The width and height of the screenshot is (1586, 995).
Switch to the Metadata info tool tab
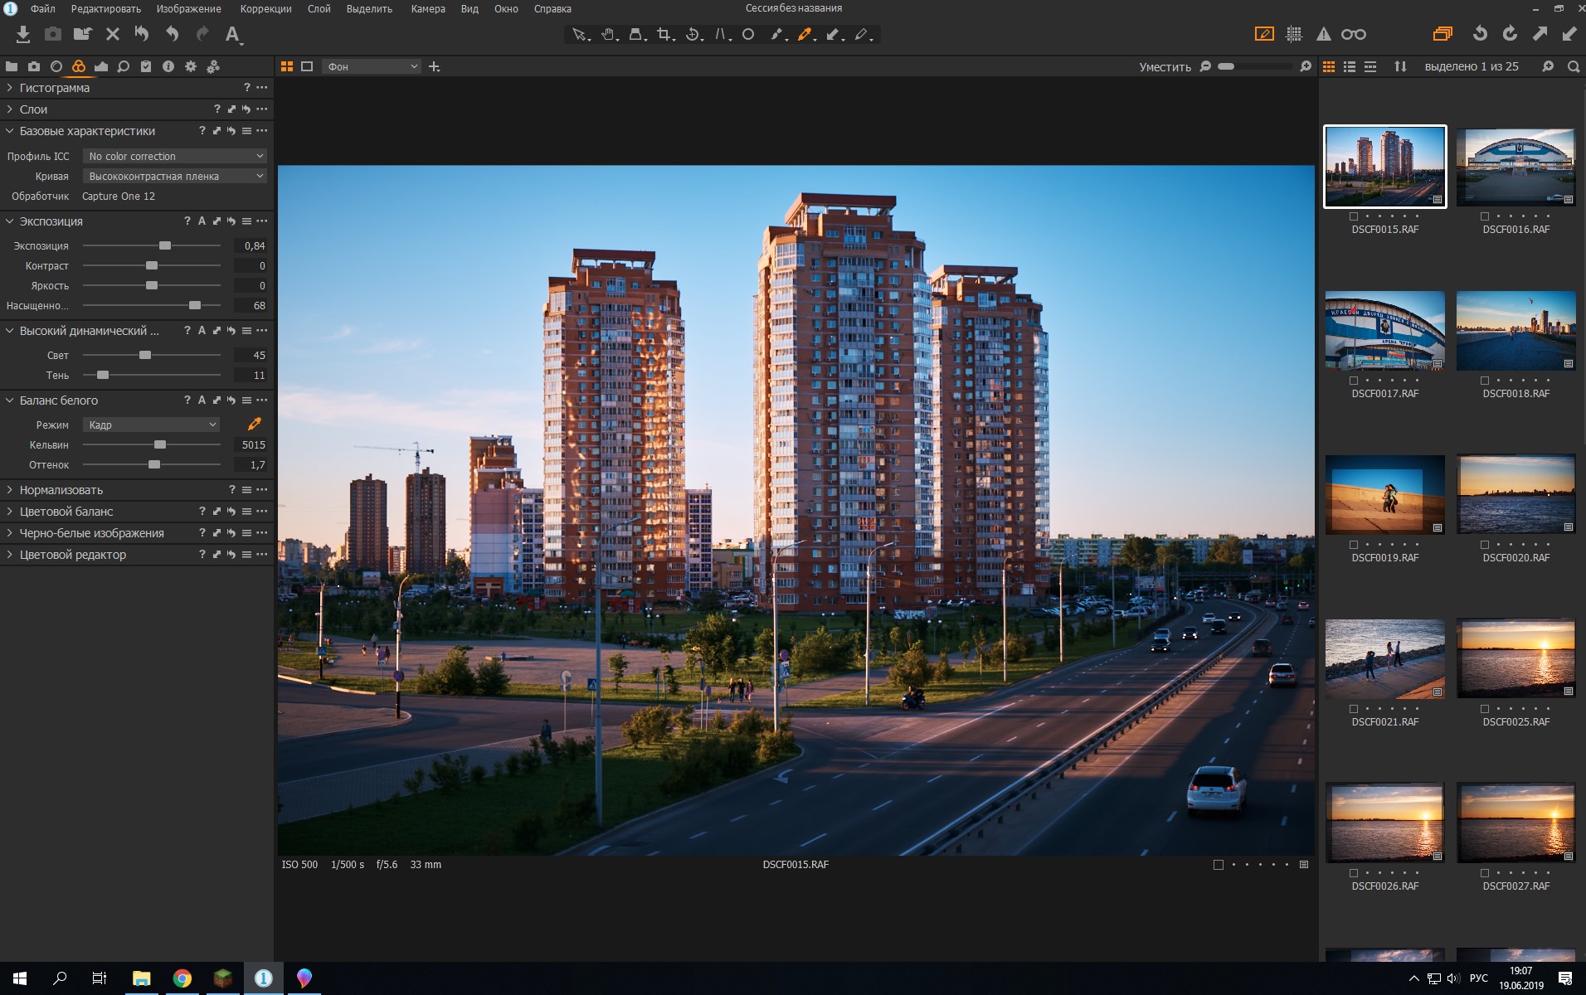(x=168, y=66)
